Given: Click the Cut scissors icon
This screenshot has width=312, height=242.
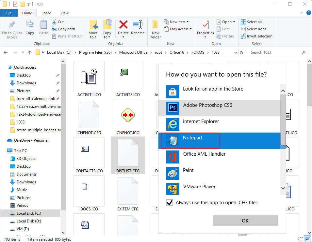Looking at the screenshot, I should coord(54,22).
